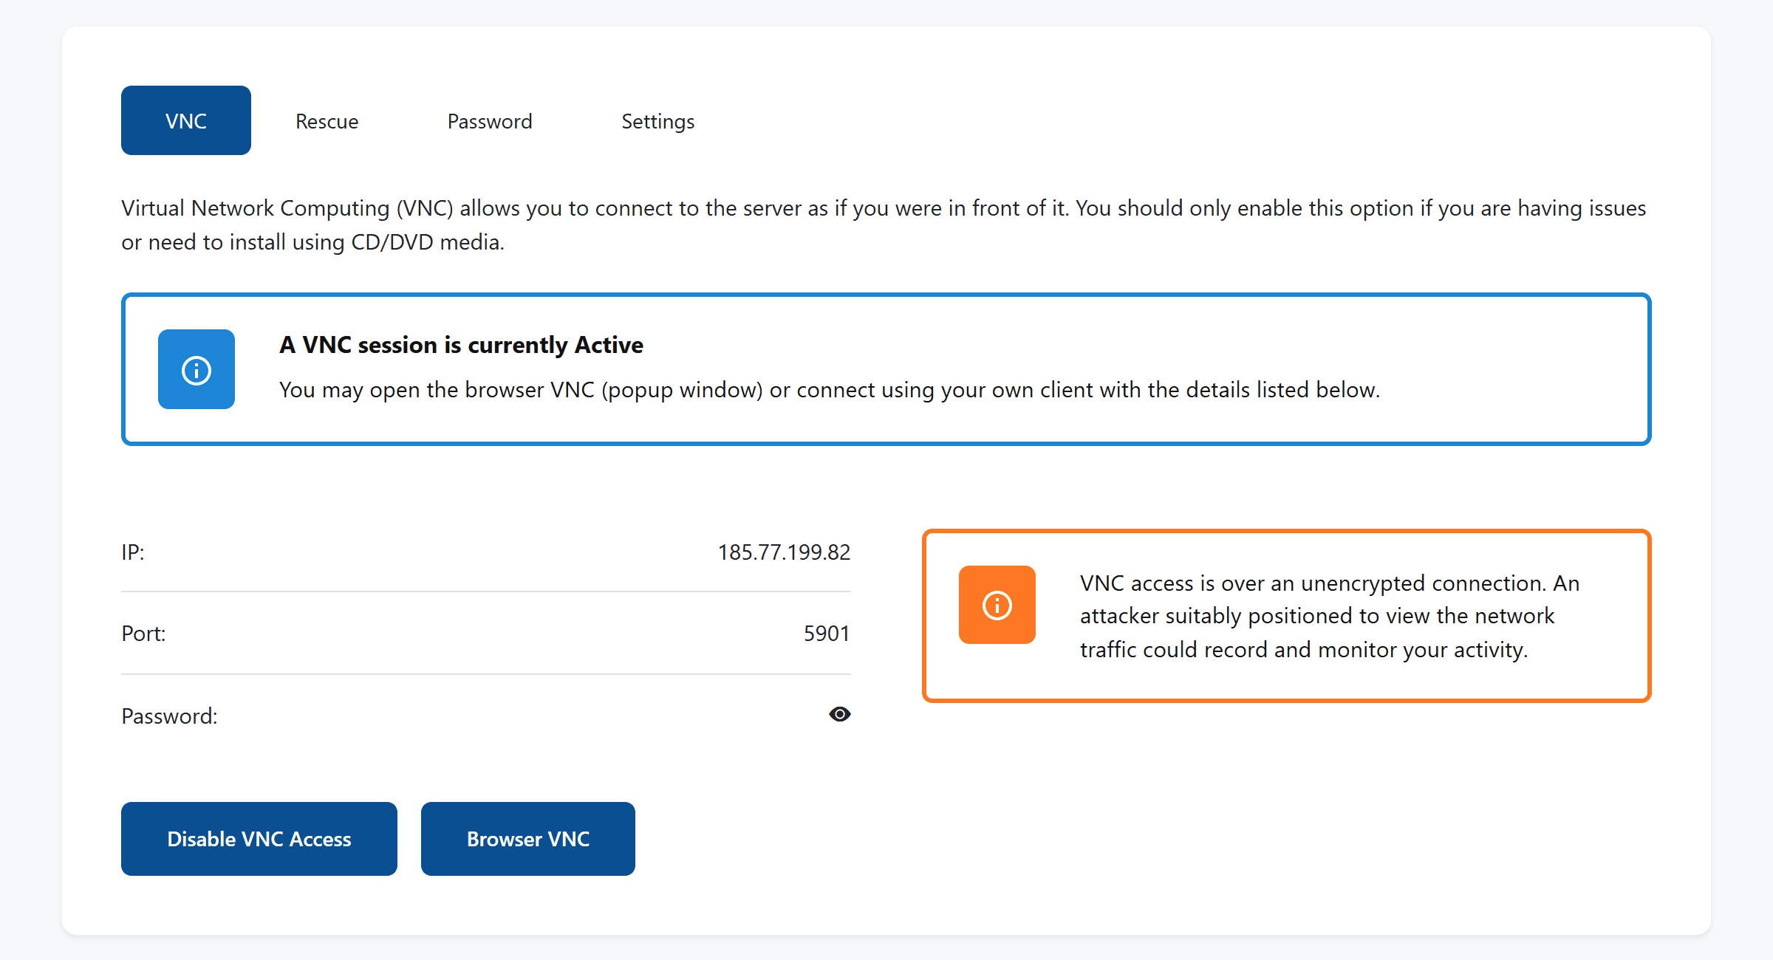Open the Rescue tab

[x=327, y=120]
